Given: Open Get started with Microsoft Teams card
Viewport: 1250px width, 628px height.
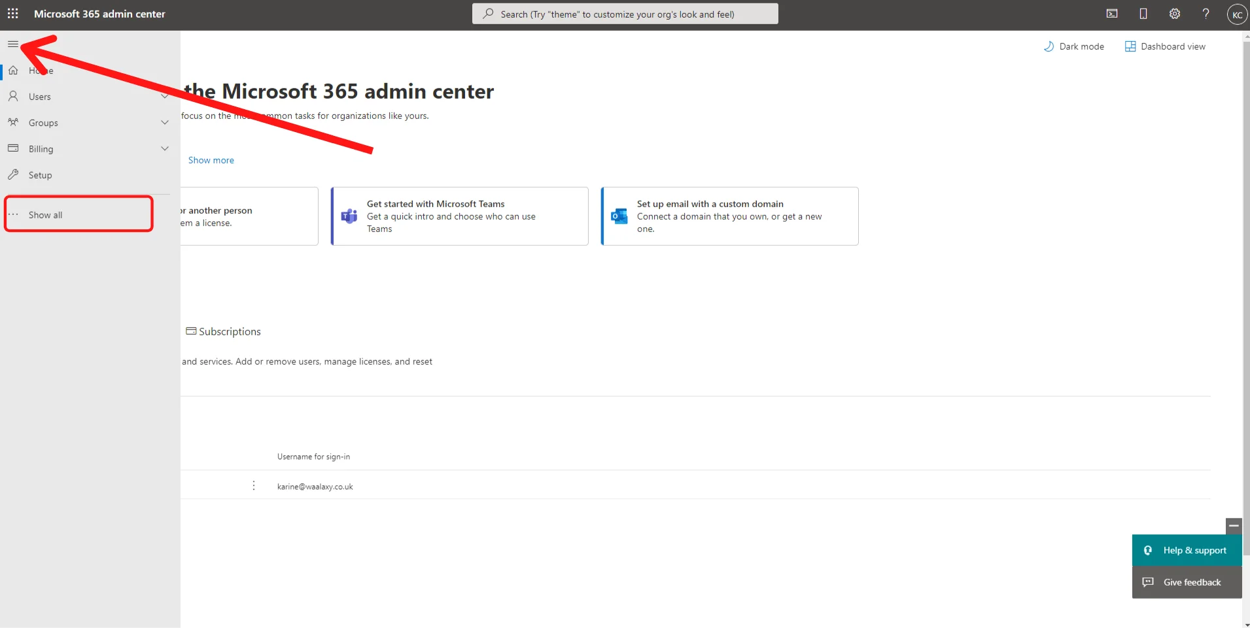Looking at the screenshot, I should tap(460, 216).
